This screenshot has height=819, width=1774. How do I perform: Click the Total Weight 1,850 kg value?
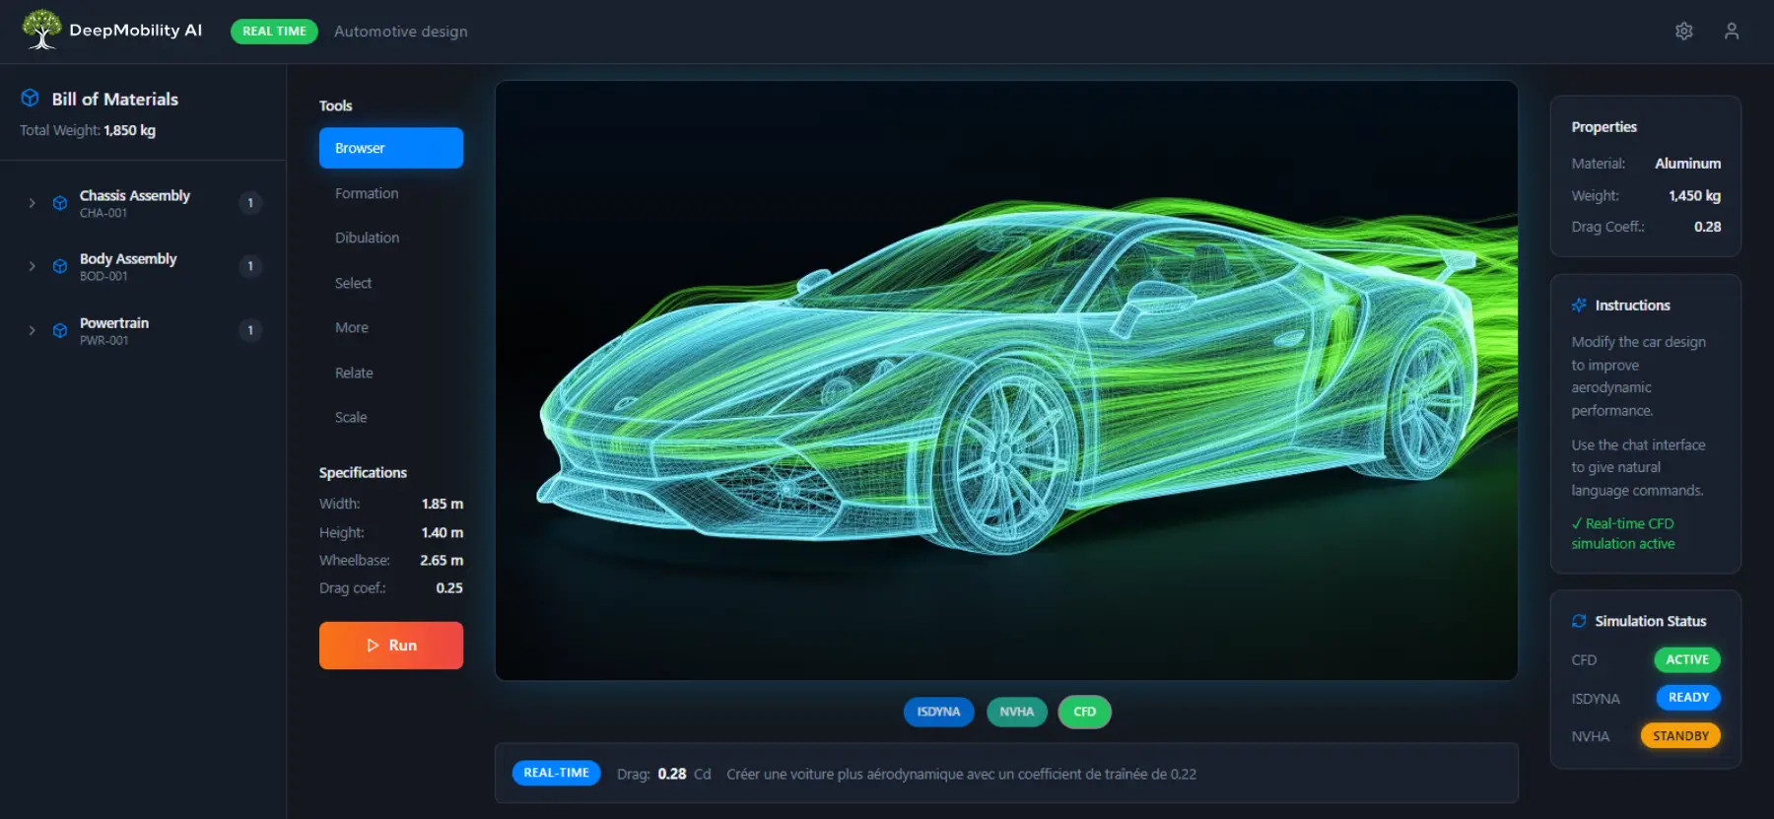(129, 130)
